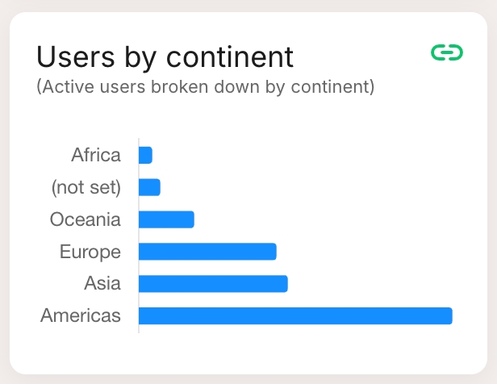Image resolution: width=497 pixels, height=384 pixels.
Task: Click the Europe axis label
Action: coord(90,253)
